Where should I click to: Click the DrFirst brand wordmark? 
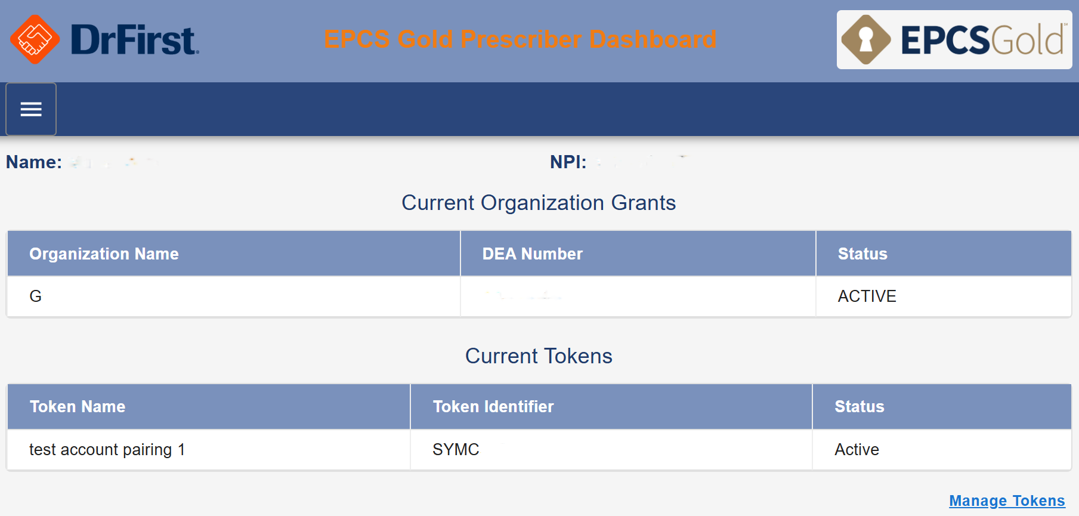pos(134,40)
